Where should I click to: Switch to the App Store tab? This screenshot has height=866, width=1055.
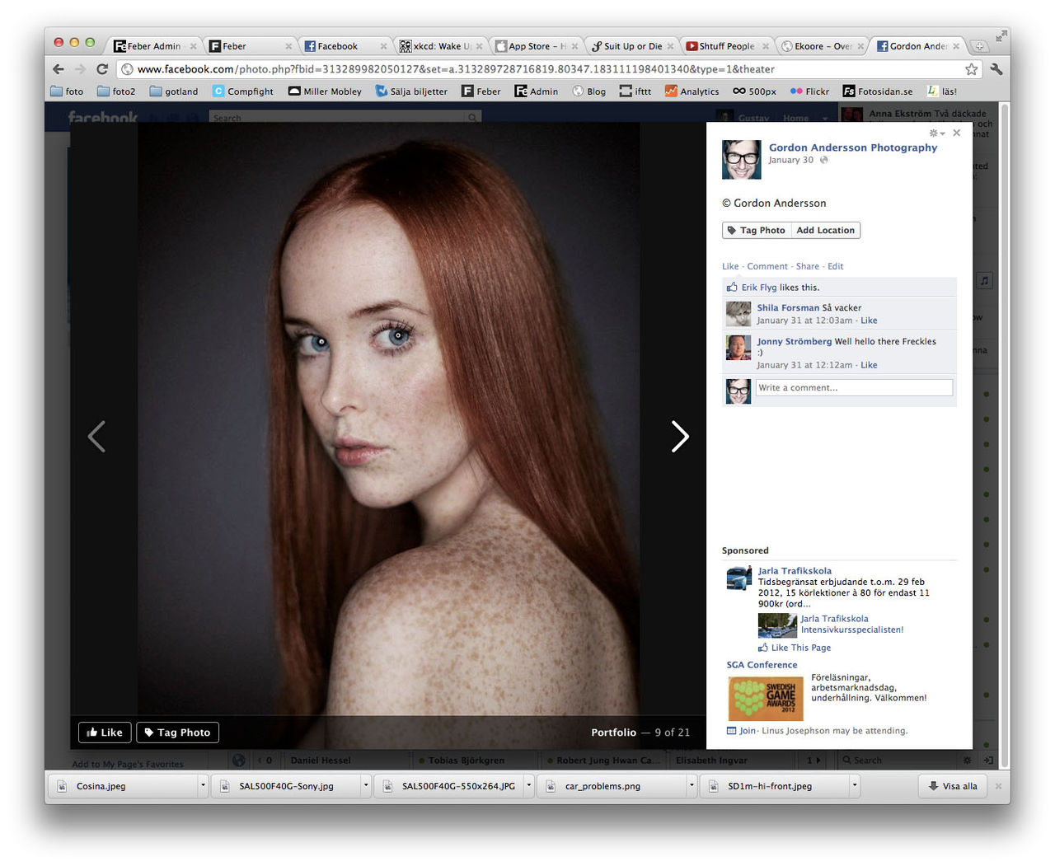tap(532, 46)
